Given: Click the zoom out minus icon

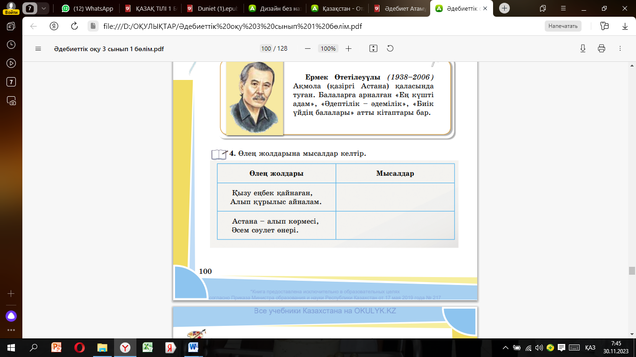Looking at the screenshot, I should 307,49.
